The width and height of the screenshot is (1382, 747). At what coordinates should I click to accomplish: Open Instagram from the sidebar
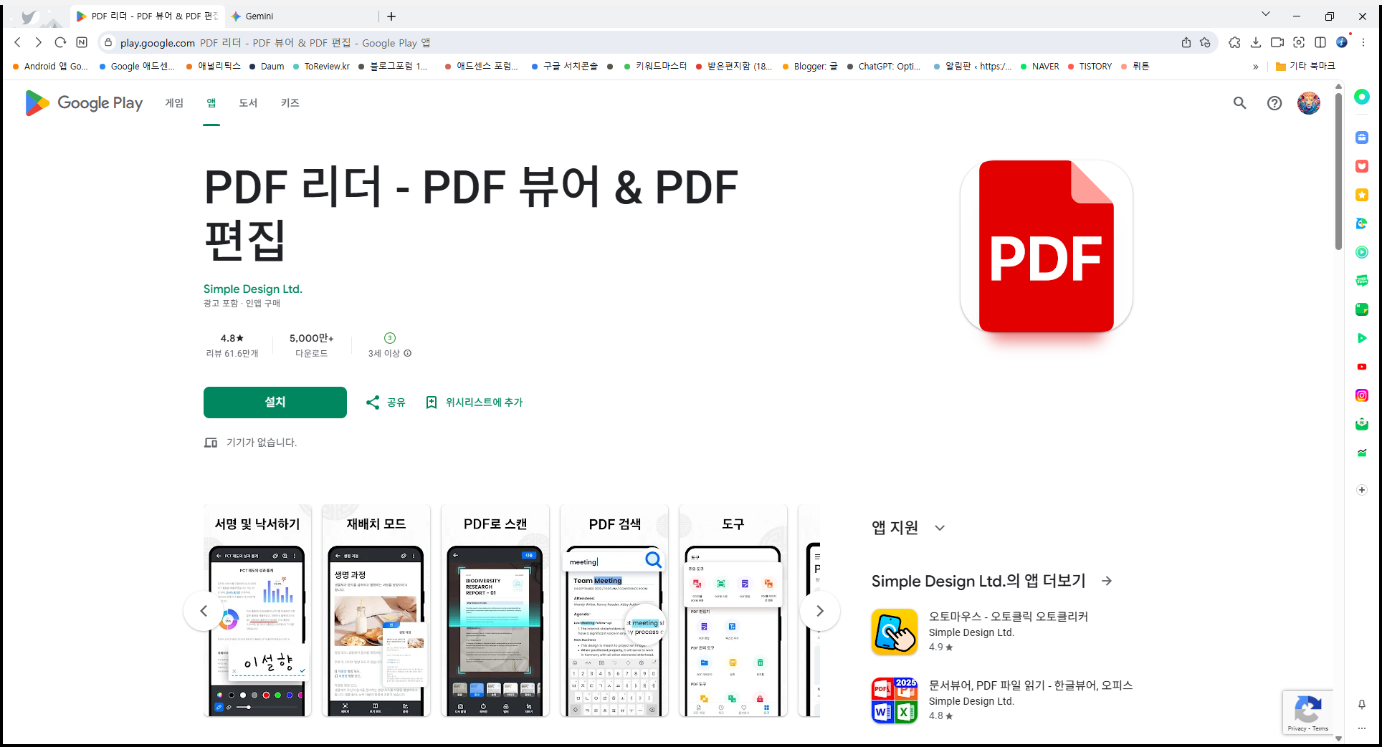(1361, 395)
